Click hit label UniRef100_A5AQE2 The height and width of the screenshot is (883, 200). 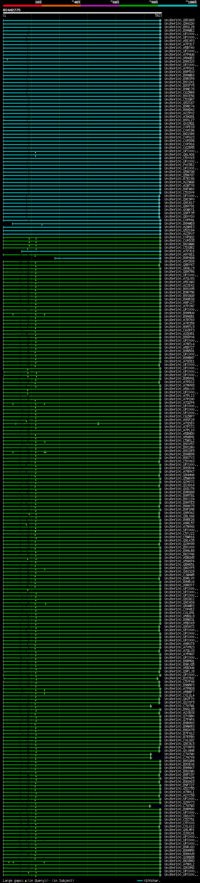(179, 58)
